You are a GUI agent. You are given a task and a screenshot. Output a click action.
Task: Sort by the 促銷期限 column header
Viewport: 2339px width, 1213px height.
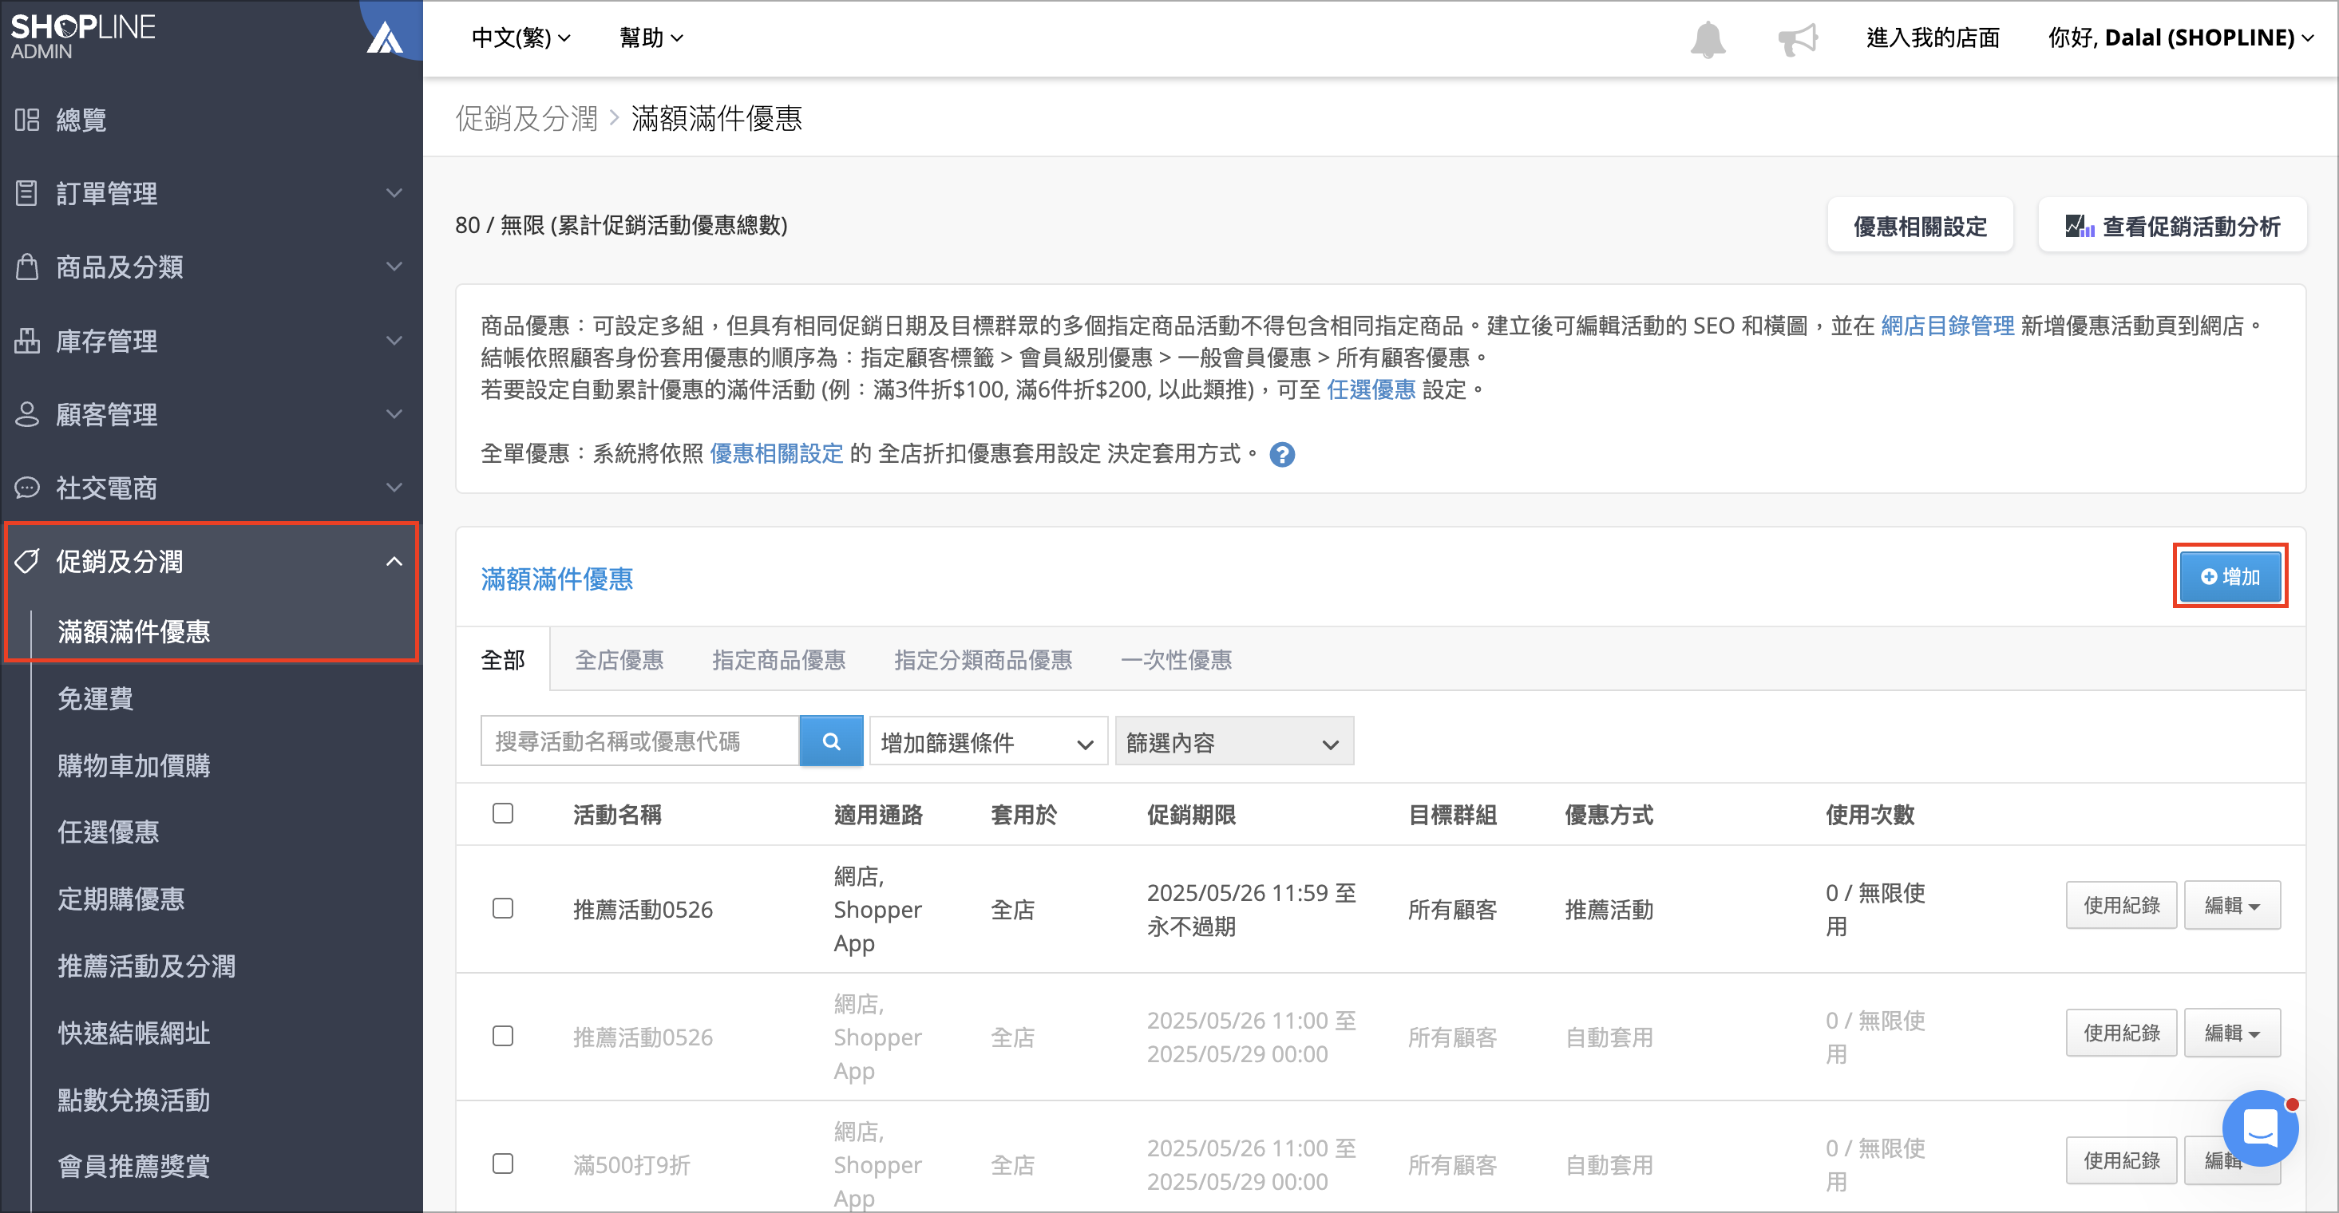(1191, 815)
